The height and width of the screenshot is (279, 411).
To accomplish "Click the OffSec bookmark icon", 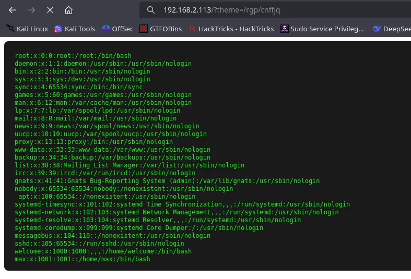I will [x=106, y=29].
